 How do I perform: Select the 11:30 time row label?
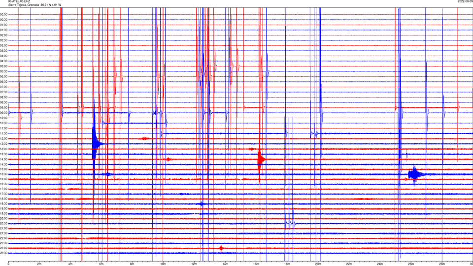pyautogui.click(x=4, y=133)
